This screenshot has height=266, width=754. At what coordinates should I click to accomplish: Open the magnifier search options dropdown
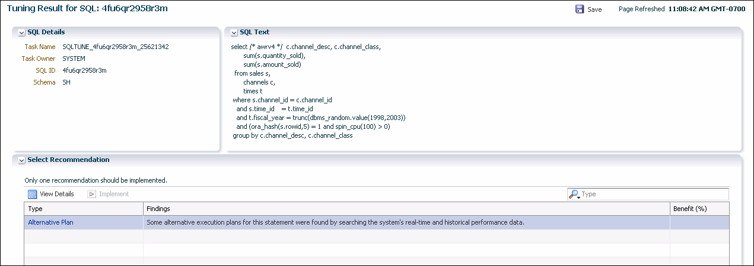(574, 194)
